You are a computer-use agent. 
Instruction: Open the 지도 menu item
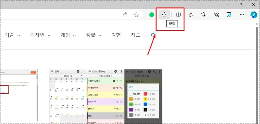pyautogui.click(x=136, y=35)
